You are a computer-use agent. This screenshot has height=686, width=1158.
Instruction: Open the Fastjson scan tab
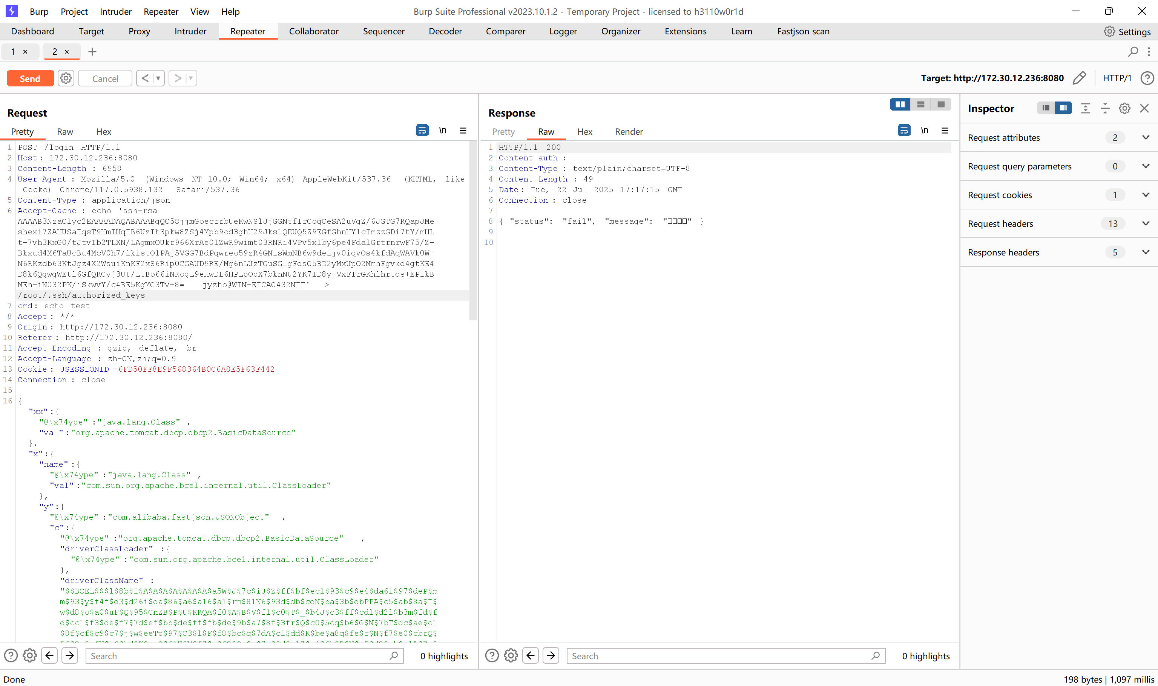803,31
